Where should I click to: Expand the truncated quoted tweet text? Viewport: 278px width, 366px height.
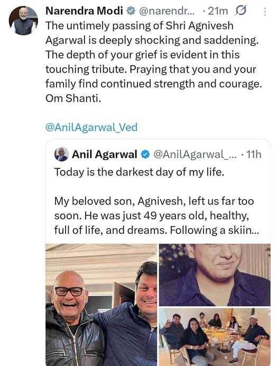point(244,230)
